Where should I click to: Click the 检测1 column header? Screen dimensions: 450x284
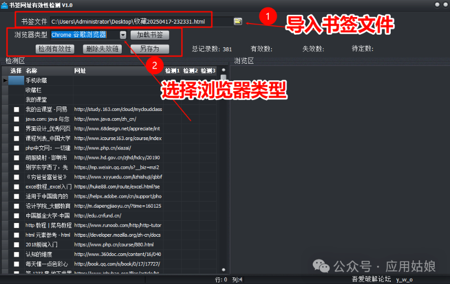click(x=172, y=71)
